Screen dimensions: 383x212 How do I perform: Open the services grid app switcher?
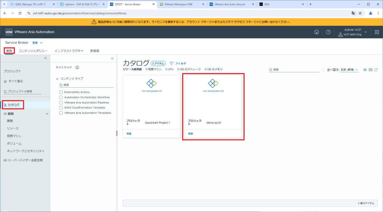pos(377,32)
